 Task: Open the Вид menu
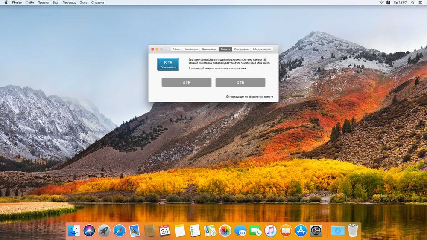pyautogui.click(x=56, y=3)
